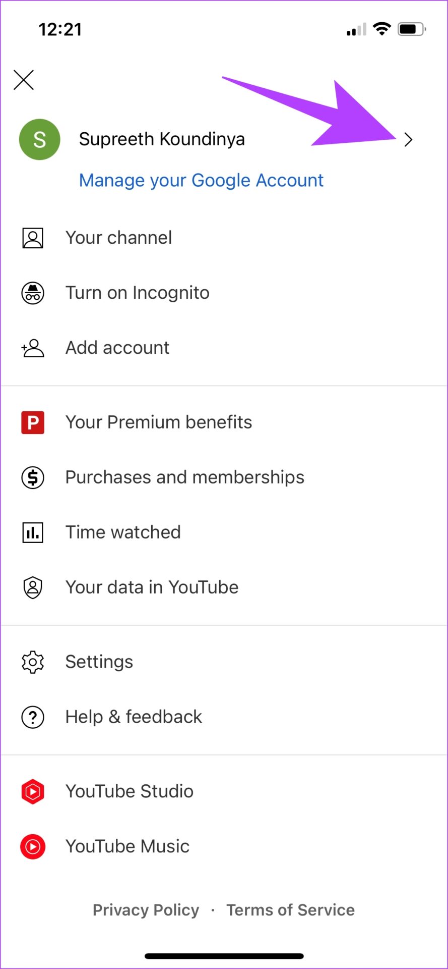Image resolution: width=448 pixels, height=969 pixels.
Task: Open Manage your Google Account link
Action: [201, 180]
